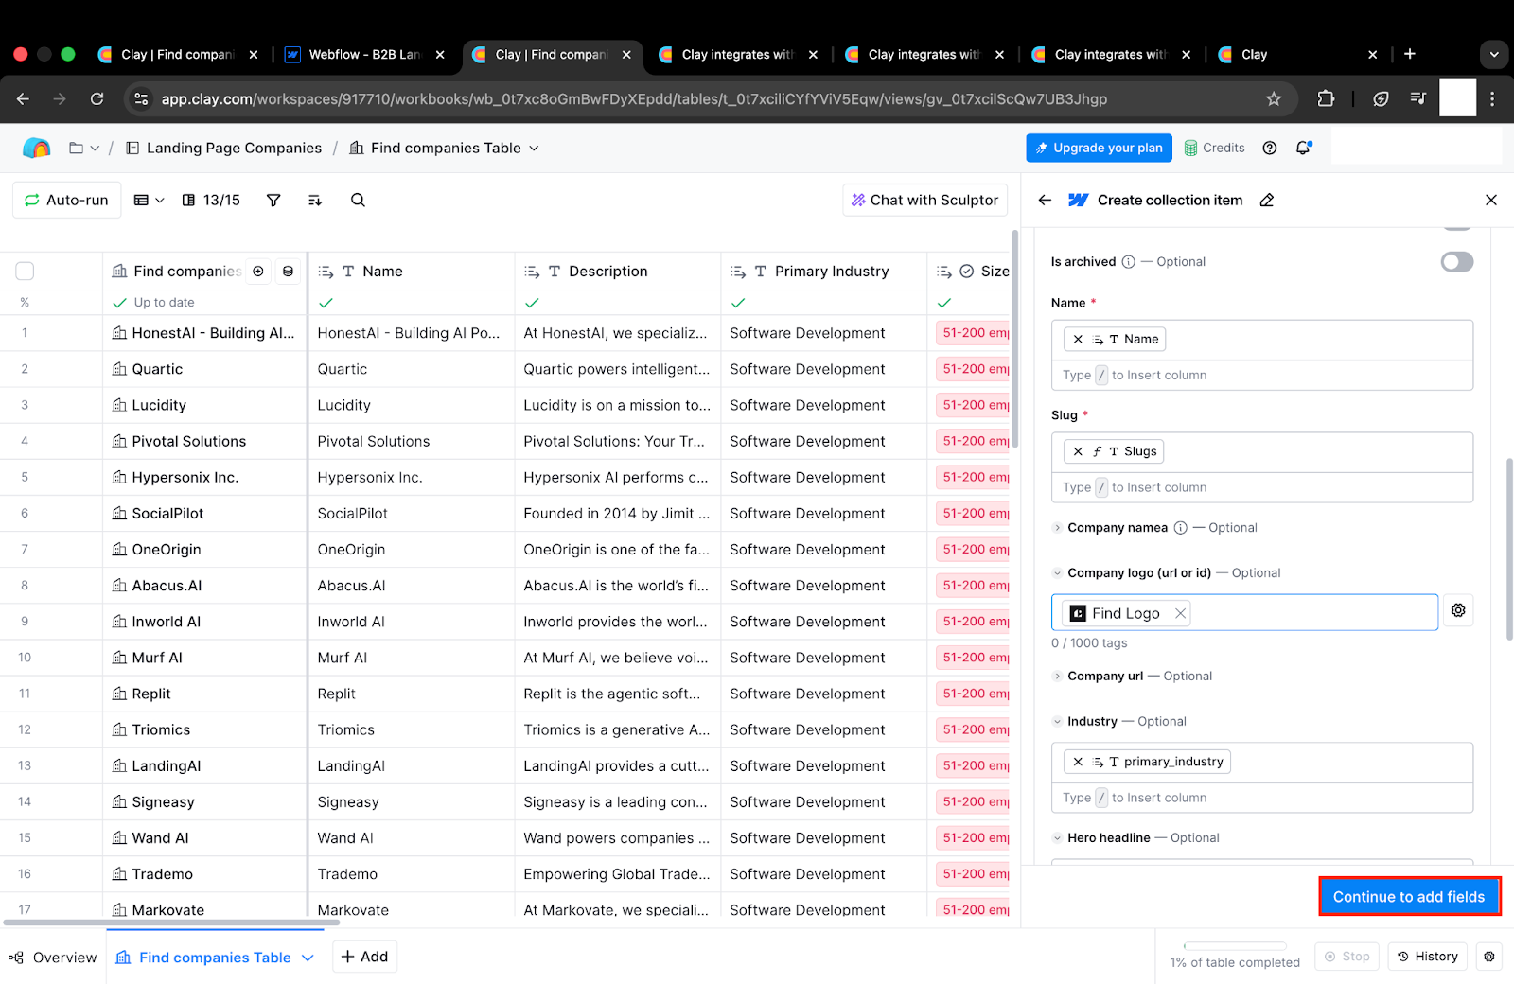Open table settings gear in bottom bar
This screenshot has height=984, width=1514.
tap(1489, 957)
